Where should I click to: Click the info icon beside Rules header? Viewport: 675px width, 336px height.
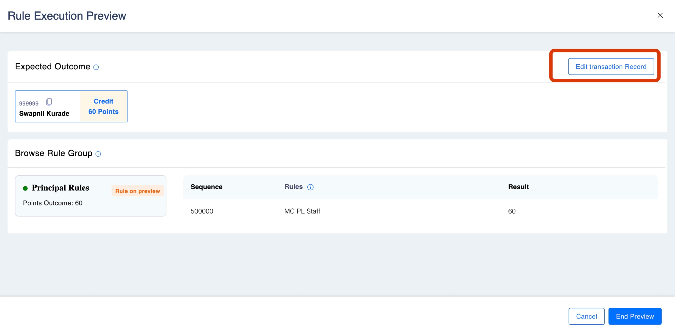click(310, 187)
